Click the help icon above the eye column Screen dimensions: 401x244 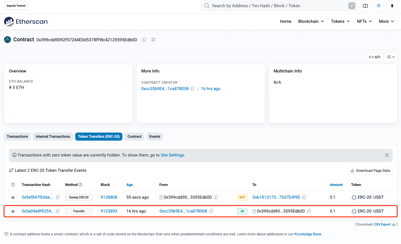point(13,185)
